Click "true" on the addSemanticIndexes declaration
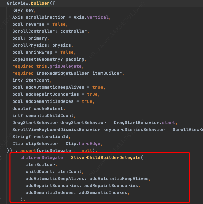The width and height of the screenshot is (203, 204). tap(87, 101)
